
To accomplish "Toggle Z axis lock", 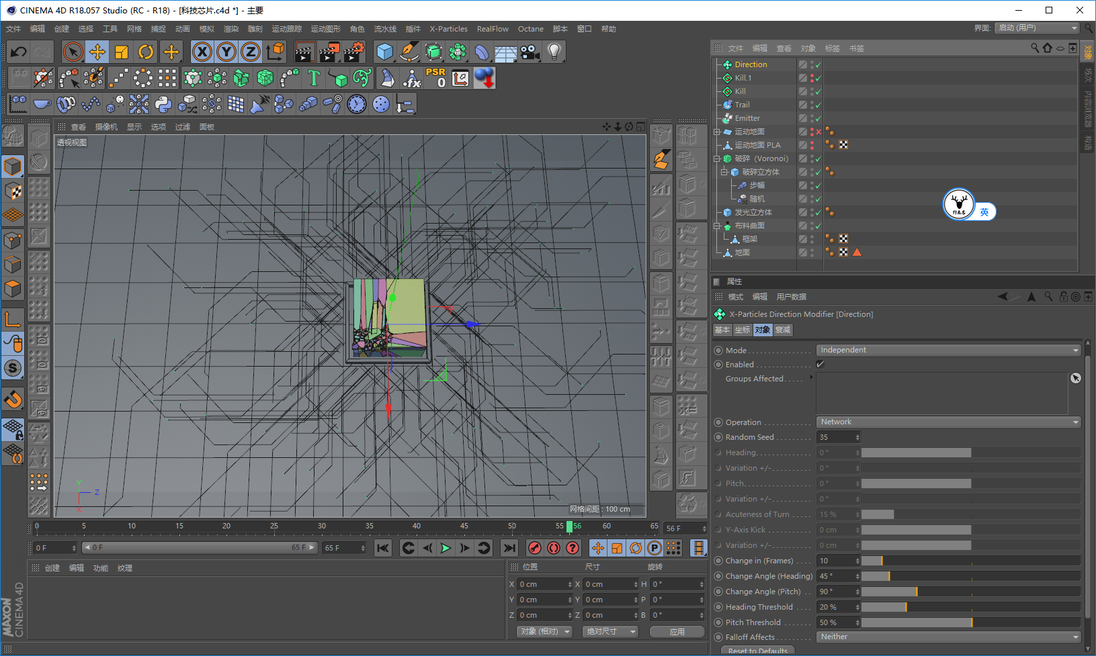I will [251, 52].
